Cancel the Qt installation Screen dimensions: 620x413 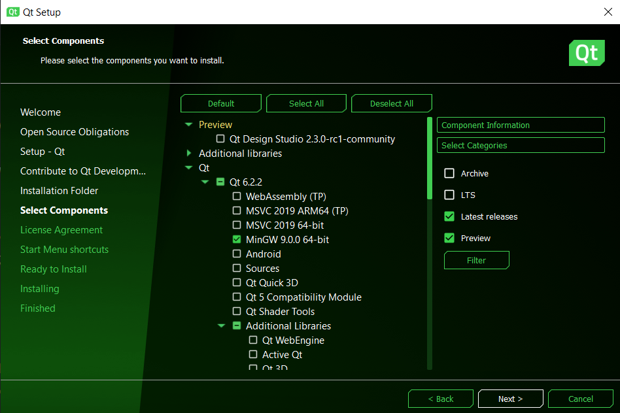(x=581, y=399)
